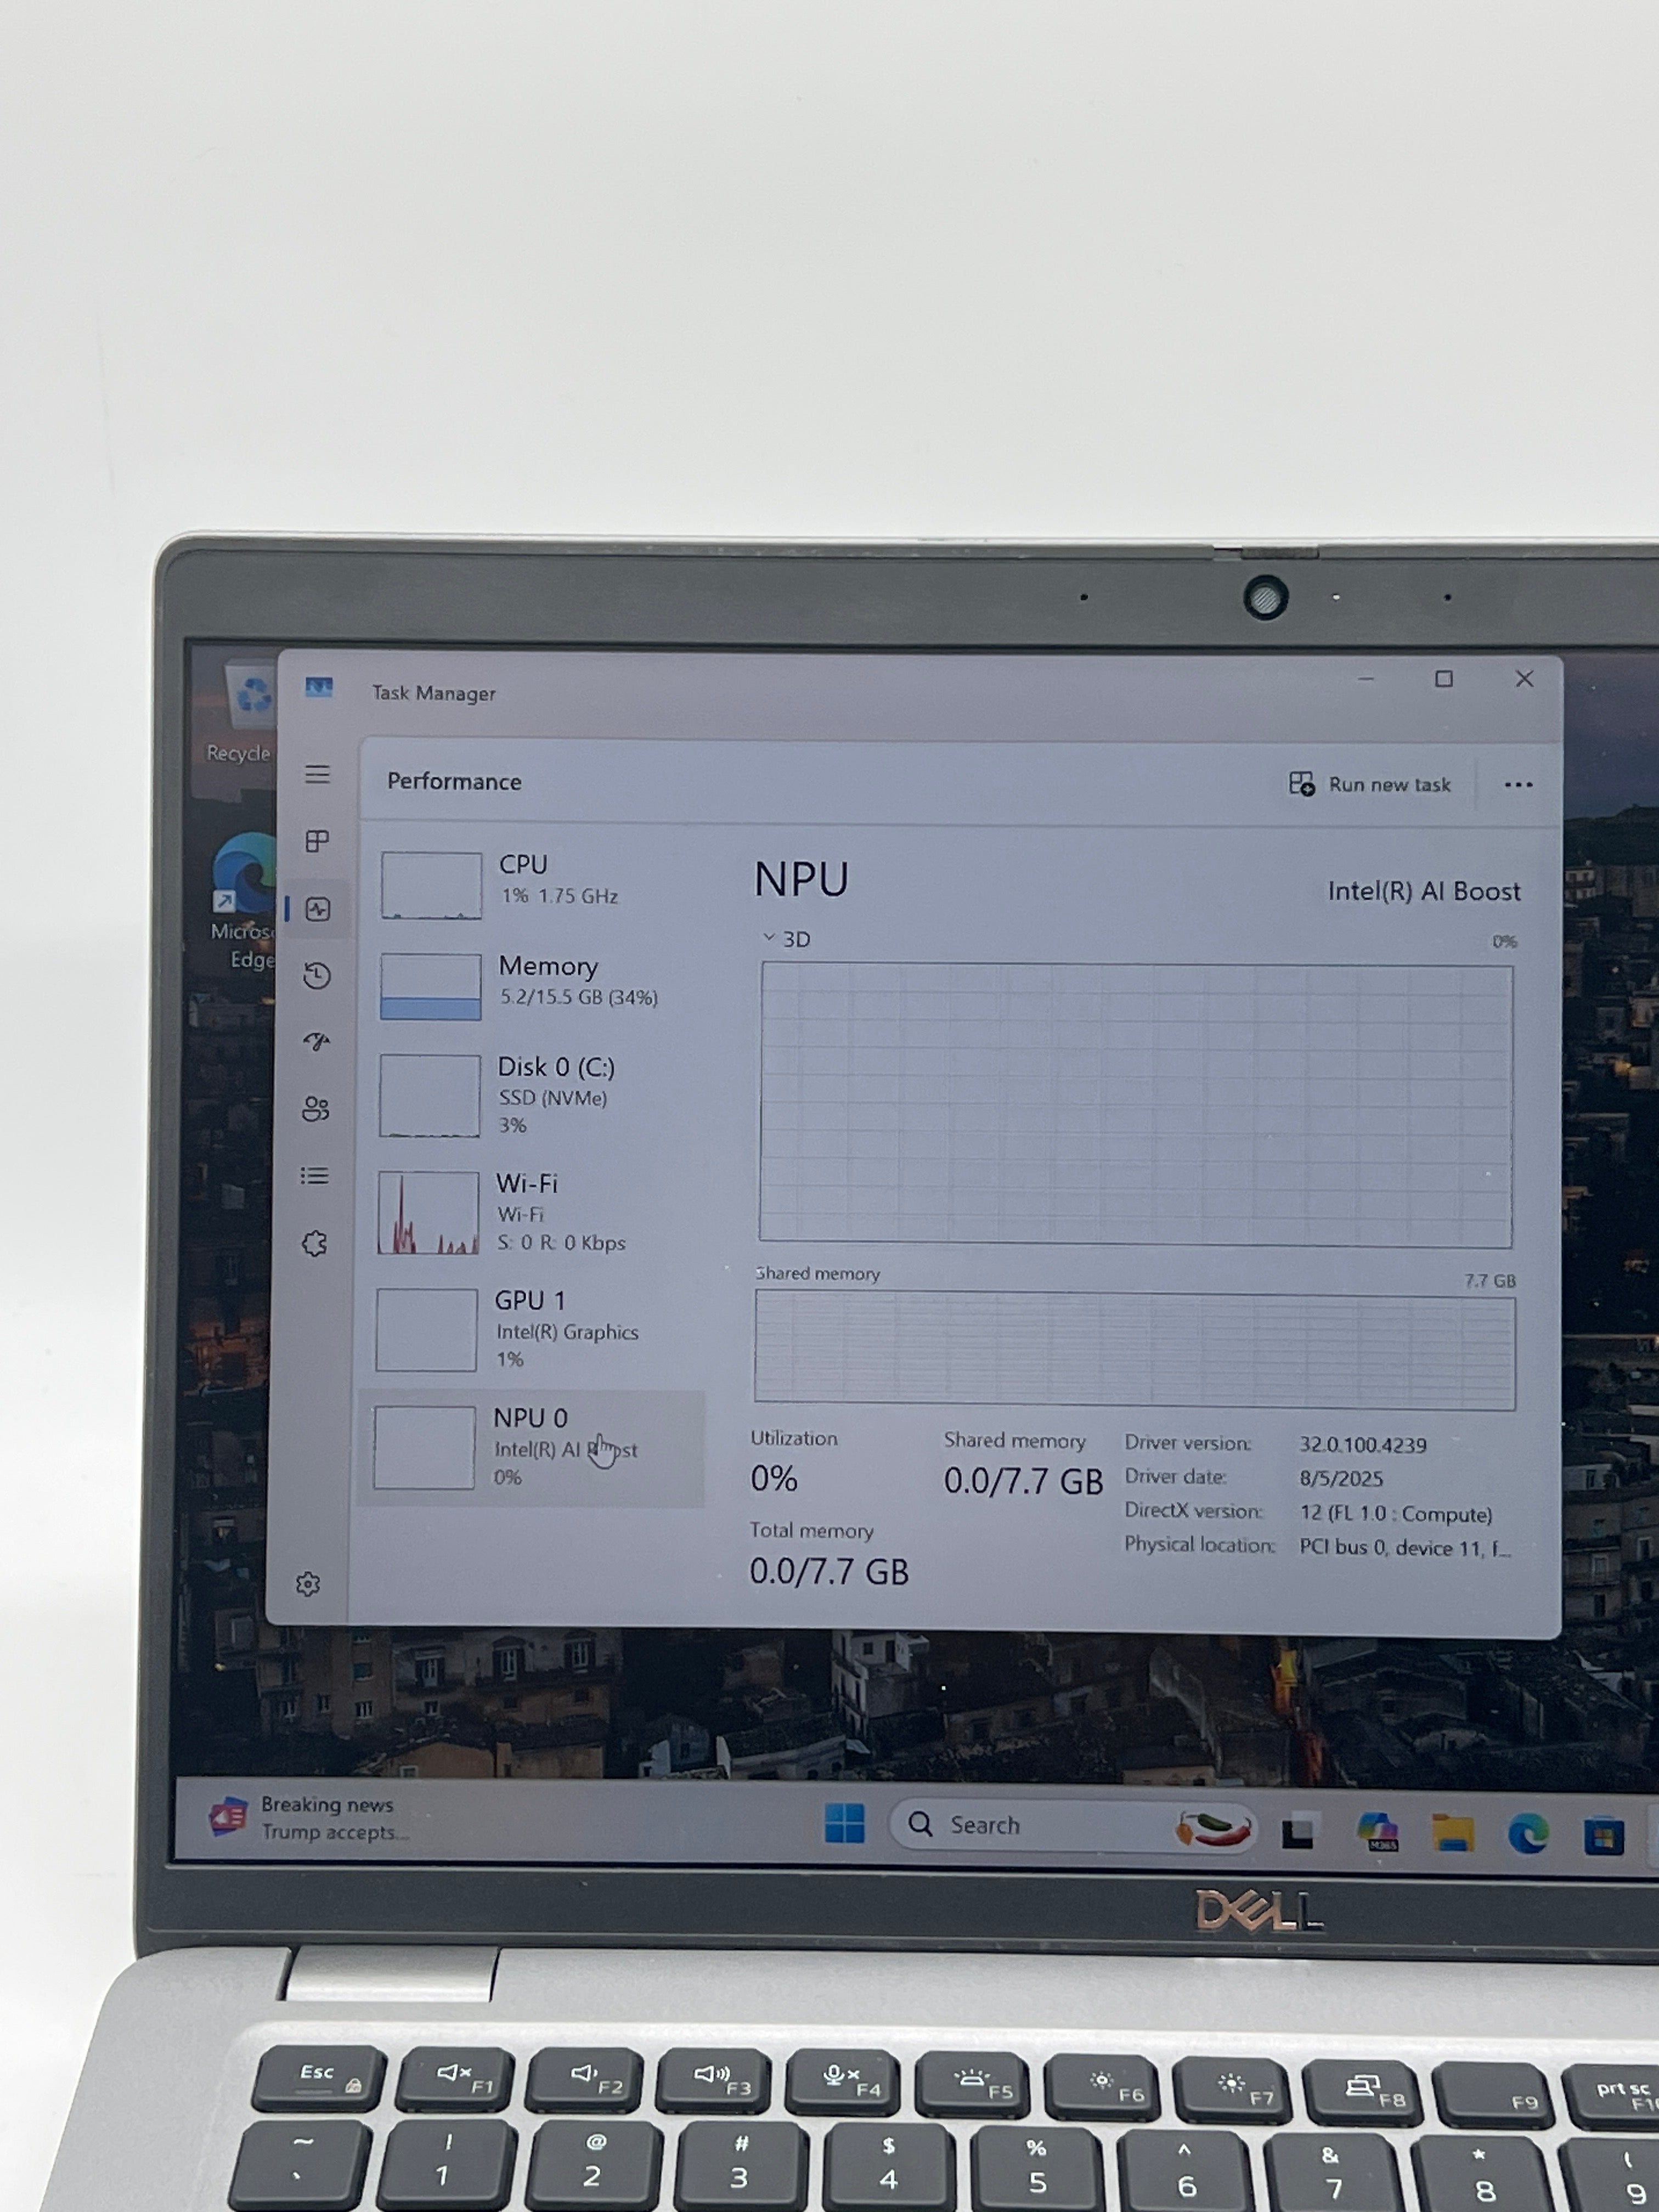The image size is (1659, 2212).
Task: Click the Memory mini graph thumbnail
Action: click(430, 986)
